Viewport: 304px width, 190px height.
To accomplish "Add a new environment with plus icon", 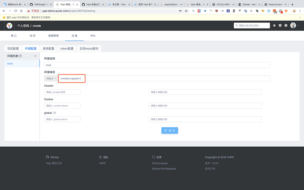I will click(x=35, y=56).
